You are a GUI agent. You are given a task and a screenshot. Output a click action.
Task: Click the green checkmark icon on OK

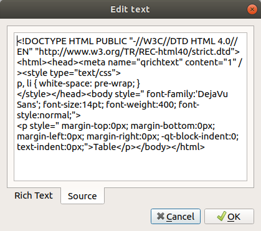click(221, 216)
